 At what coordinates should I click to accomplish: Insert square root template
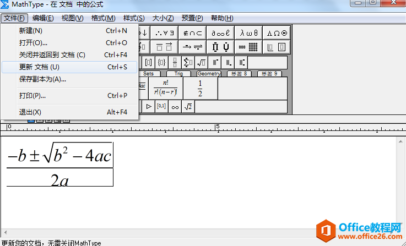pyautogui.click(x=201, y=62)
